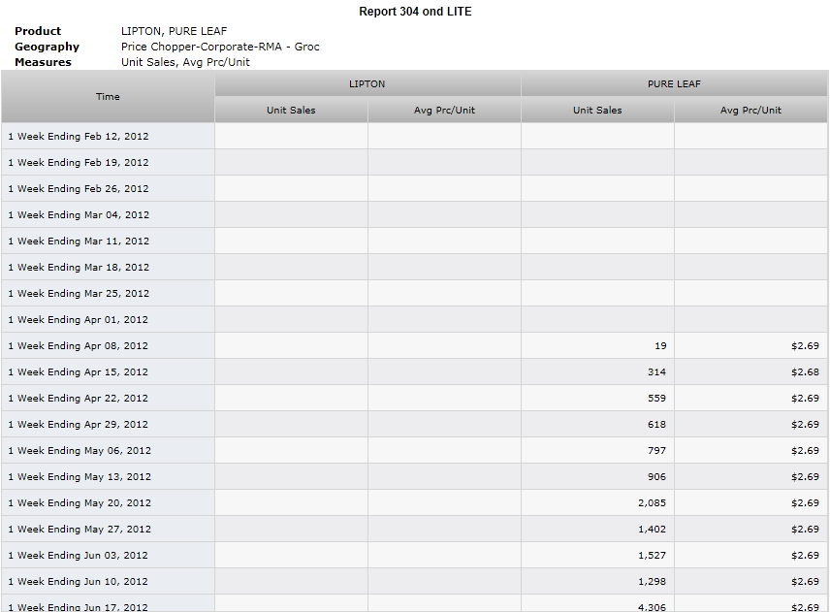
Task: Click the Apr 08, 2012 average price "$2.69"
Action: (x=805, y=345)
